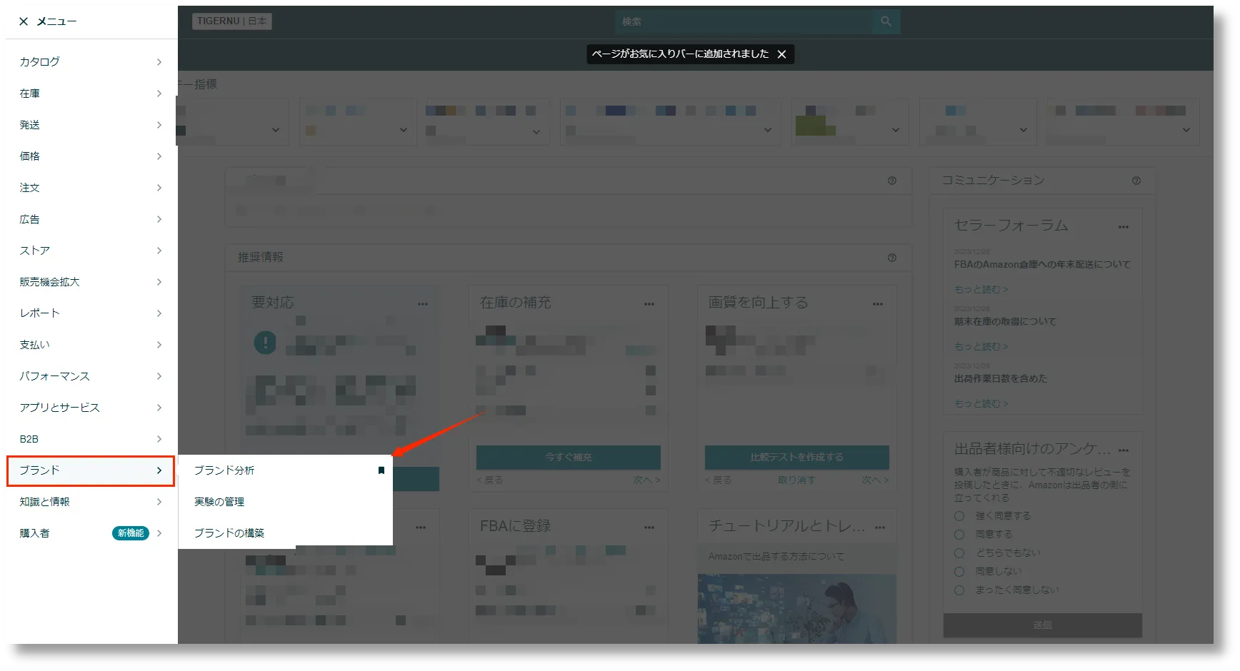Open the three-dot menu on 出品者様向けのアンケ card
This screenshot has height=671, width=1240.
(x=1123, y=450)
